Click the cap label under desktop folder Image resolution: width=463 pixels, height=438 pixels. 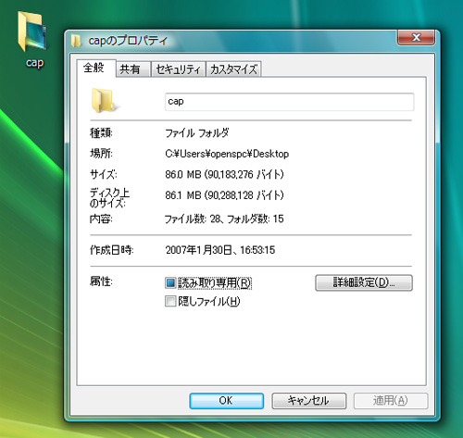[34, 62]
